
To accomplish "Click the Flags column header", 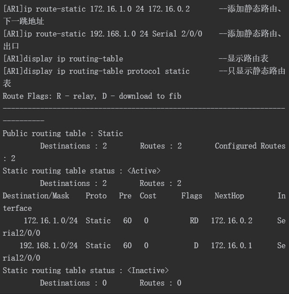I will pos(192,196).
